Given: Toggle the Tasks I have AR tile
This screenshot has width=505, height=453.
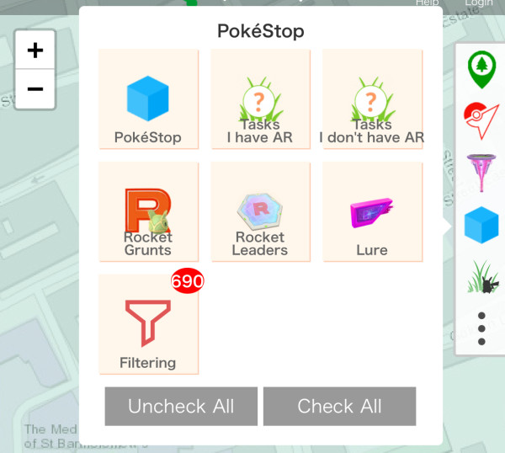Looking at the screenshot, I should pyautogui.click(x=261, y=99).
